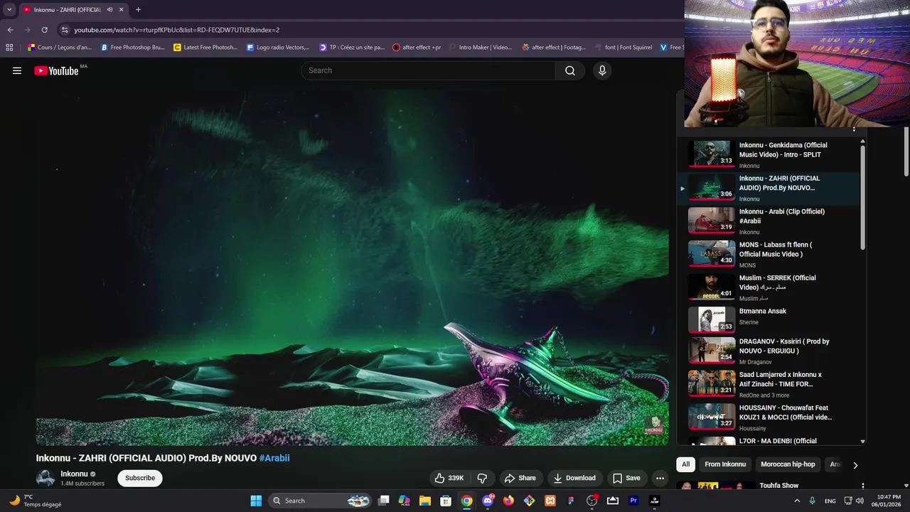Open the Logo radio Vectors bookmark
The width and height of the screenshot is (910, 512).
point(278,48)
